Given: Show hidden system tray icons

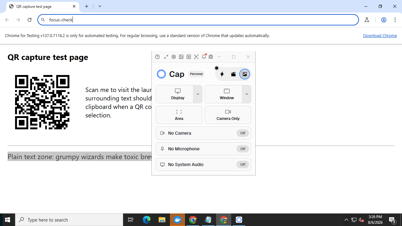Looking at the screenshot, I should (x=346, y=220).
